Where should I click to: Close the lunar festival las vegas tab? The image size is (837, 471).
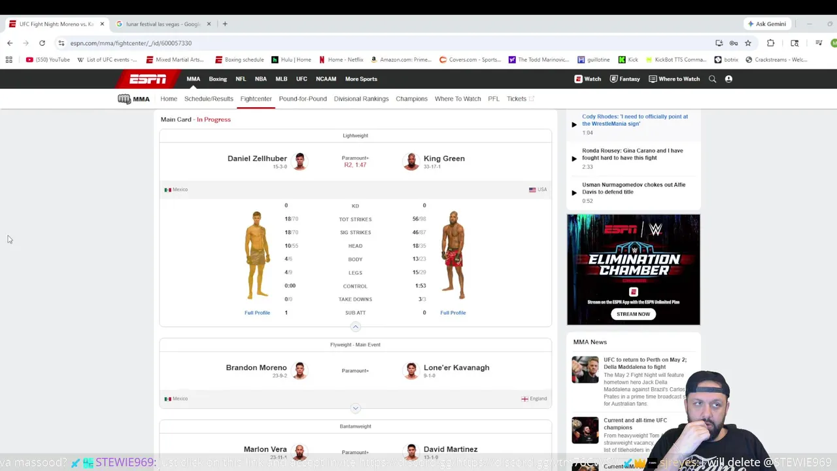coord(209,24)
